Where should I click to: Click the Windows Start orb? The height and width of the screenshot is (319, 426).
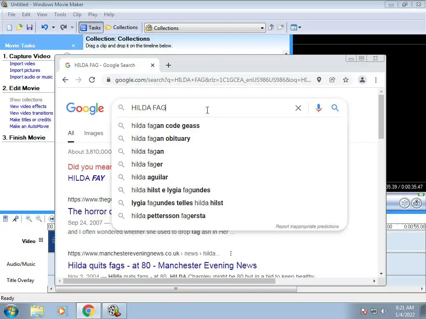coord(11,311)
